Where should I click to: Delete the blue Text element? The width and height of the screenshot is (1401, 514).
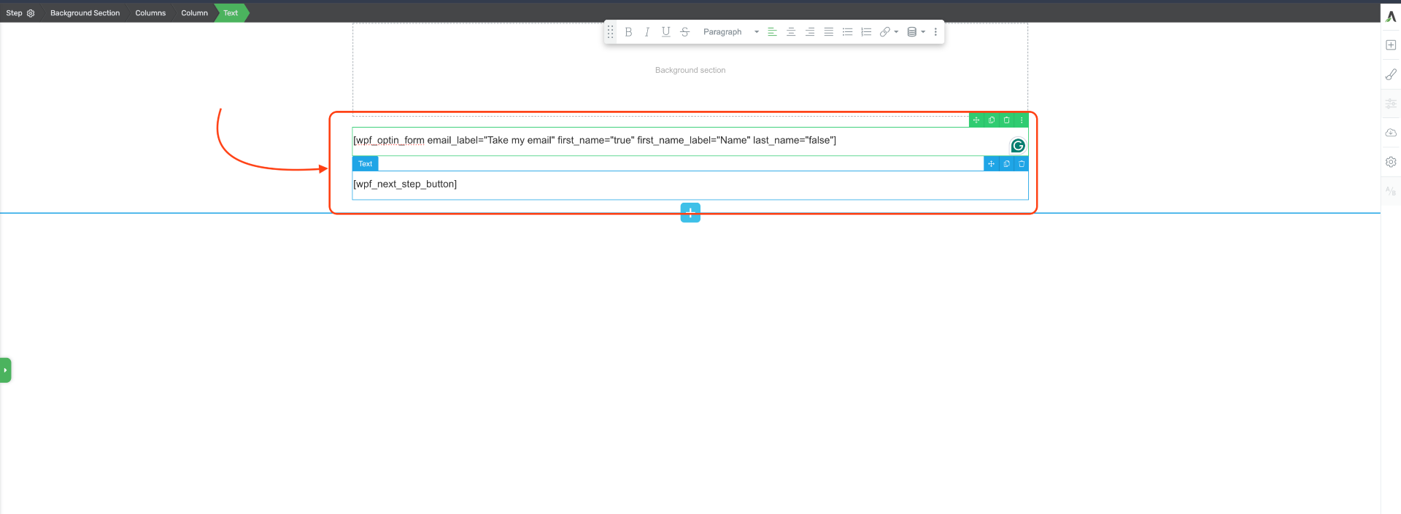tap(1022, 164)
